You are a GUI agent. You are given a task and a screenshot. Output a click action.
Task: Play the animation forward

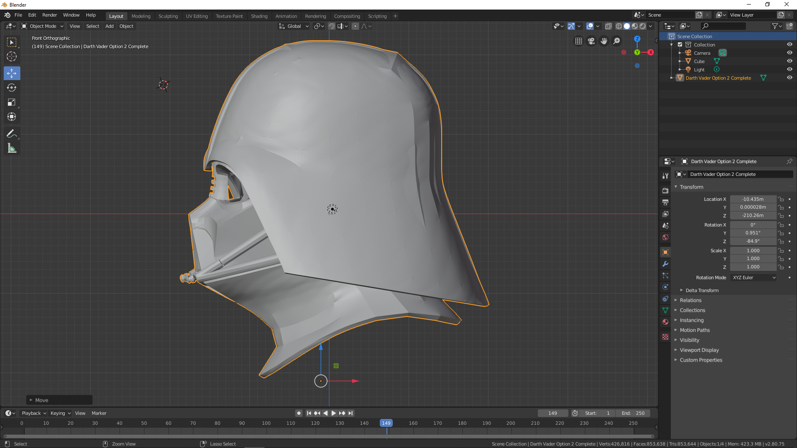(x=333, y=413)
